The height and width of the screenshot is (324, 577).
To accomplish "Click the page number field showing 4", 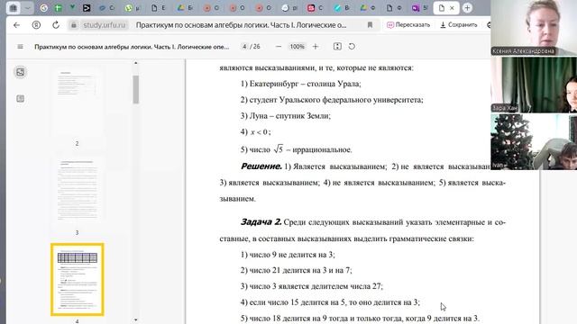I will (x=244, y=47).
